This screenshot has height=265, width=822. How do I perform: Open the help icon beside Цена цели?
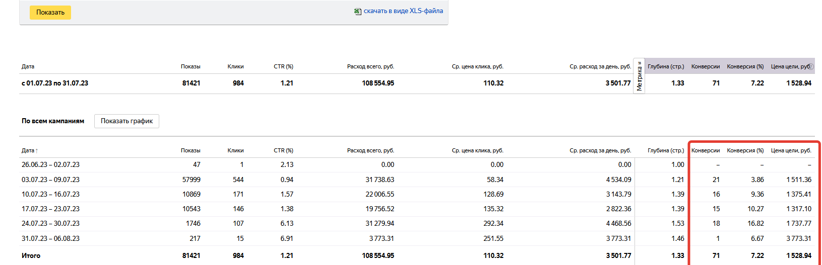point(810,66)
